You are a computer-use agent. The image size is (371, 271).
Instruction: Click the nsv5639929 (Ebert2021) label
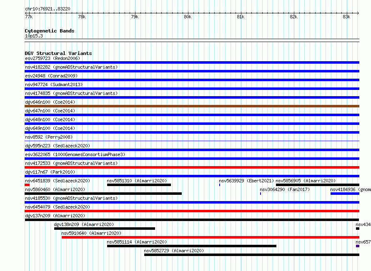coord(246,181)
